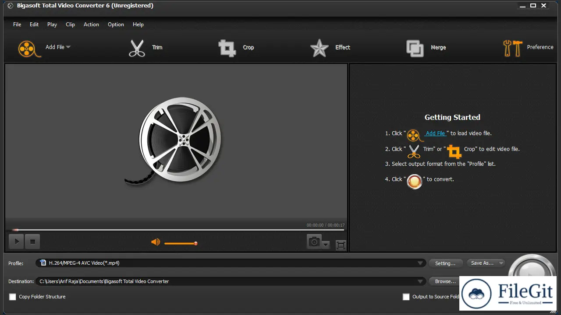Open the Play menu

[52, 24]
